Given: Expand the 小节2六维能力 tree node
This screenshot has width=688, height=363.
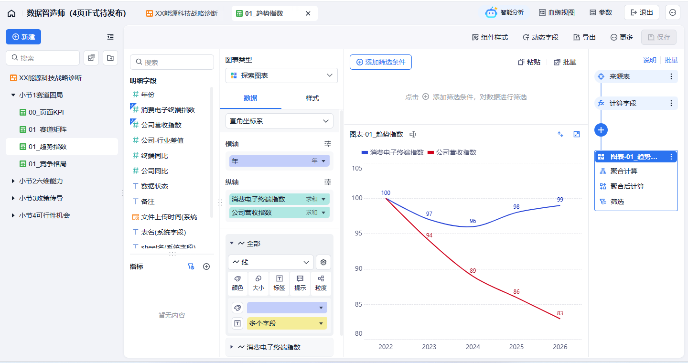Looking at the screenshot, I should pyautogui.click(x=13, y=181).
